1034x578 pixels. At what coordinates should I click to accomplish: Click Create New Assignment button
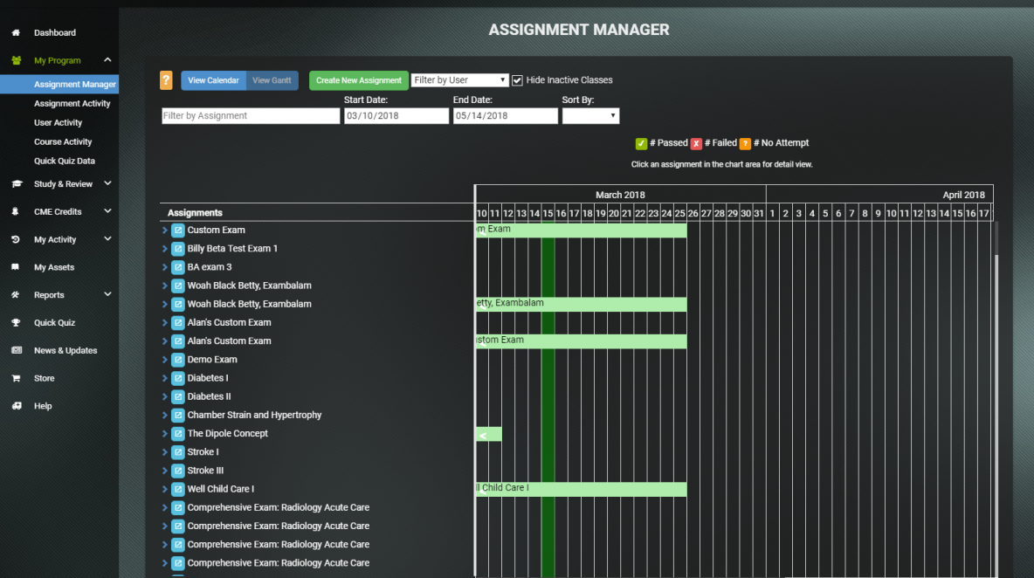tap(359, 80)
